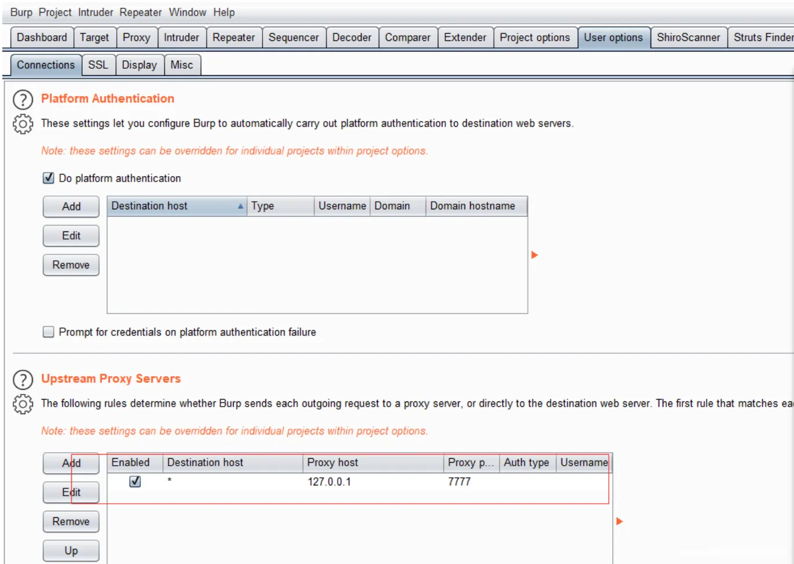Disable the 'Do platform authentication' checkbox
Image resolution: width=794 pixels, height=564 pixels.
point(49,178)
